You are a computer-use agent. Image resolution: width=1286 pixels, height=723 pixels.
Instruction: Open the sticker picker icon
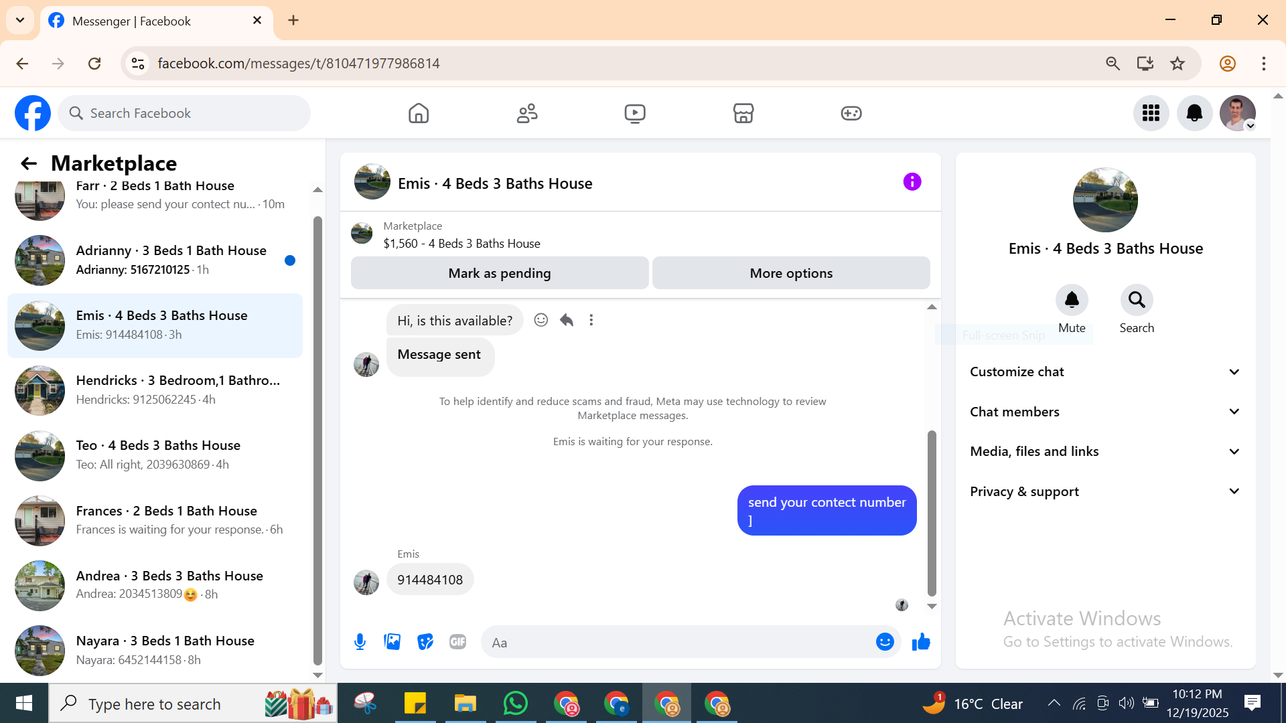pos(425,642)
